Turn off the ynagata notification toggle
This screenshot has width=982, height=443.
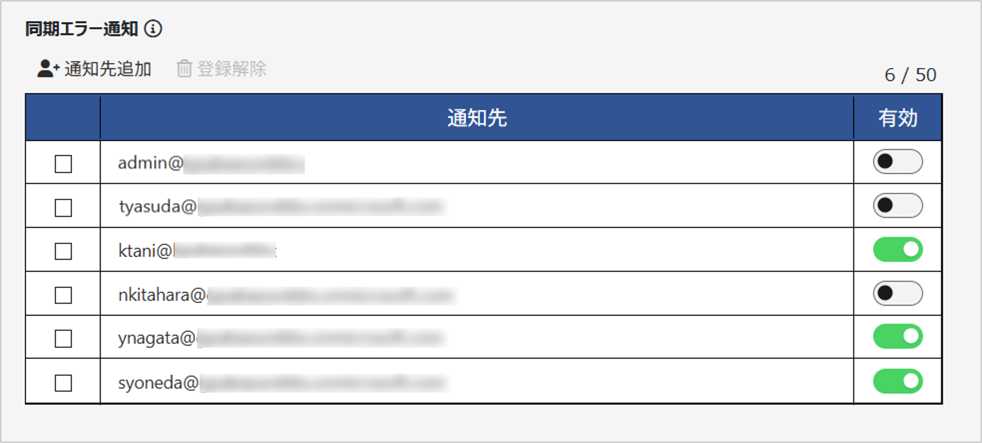point(898,336)
